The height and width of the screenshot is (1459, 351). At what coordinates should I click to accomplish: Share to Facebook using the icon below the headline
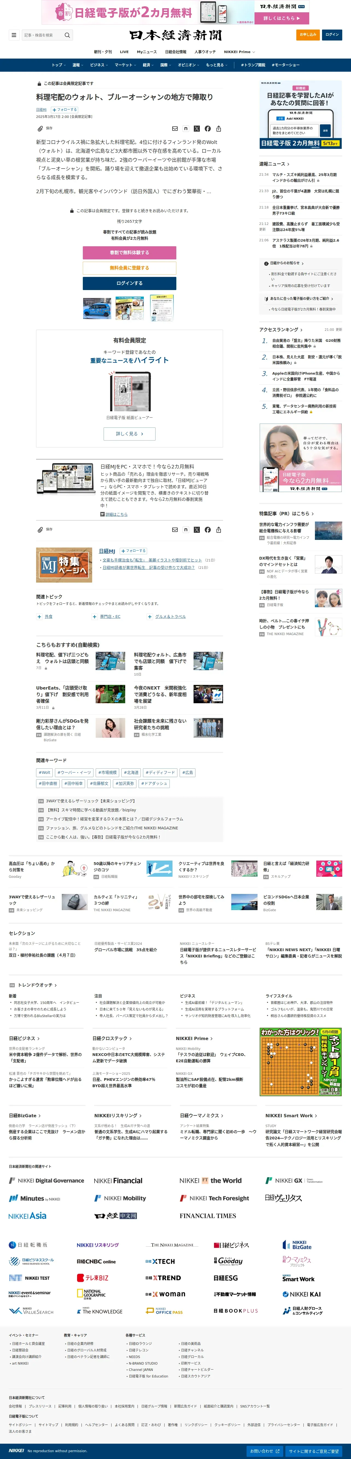click(x=208, y=129)
